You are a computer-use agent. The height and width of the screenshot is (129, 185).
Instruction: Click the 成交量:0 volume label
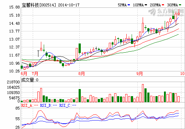click(30, 80)
